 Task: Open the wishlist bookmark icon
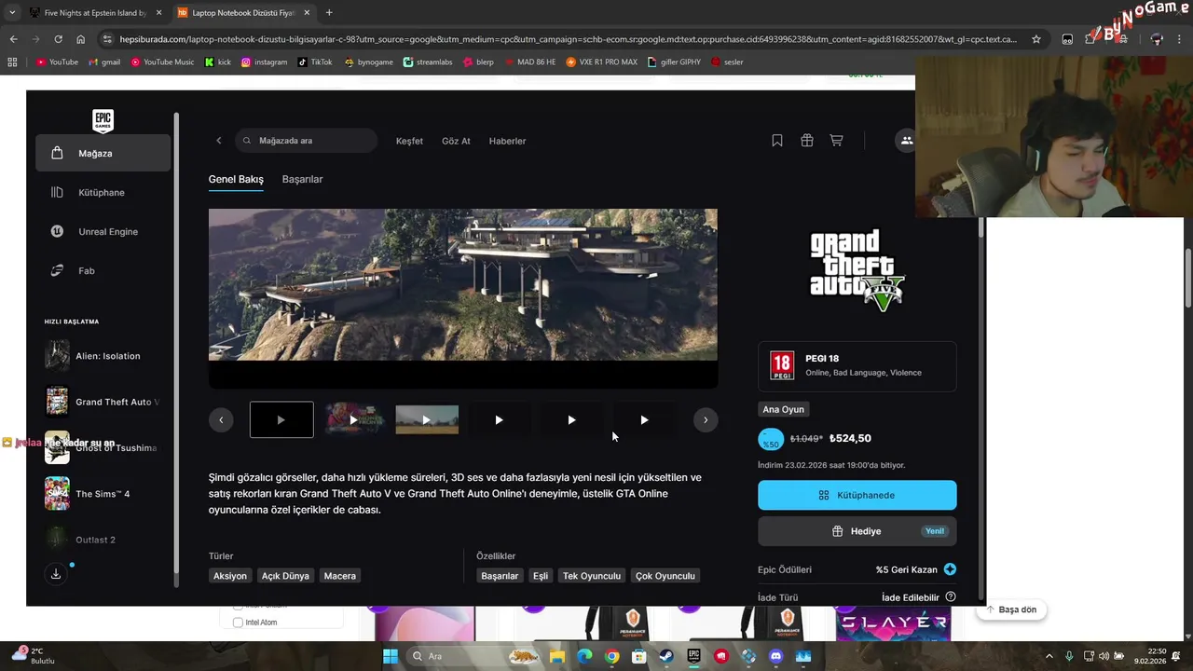(777, 141)
